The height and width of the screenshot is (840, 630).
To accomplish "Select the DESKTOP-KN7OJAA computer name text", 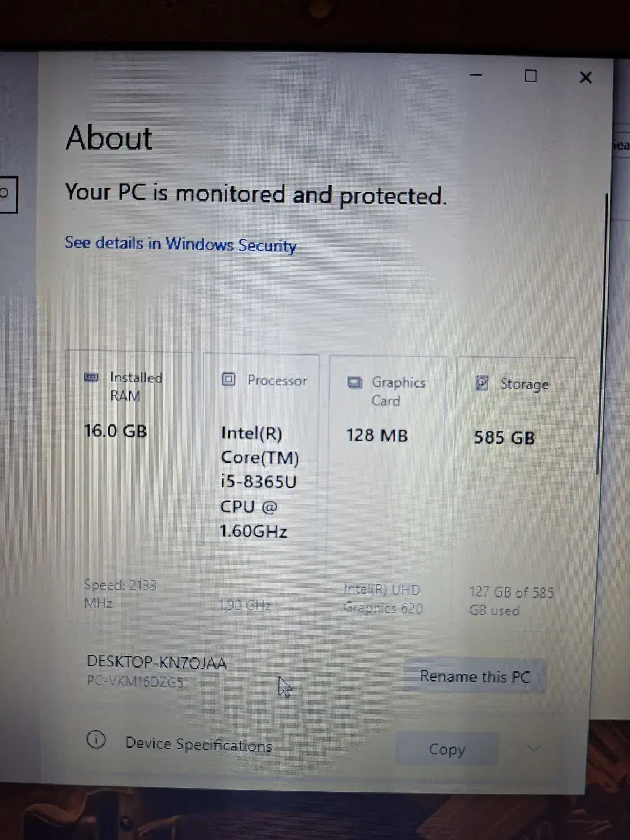I will (156, 662).
